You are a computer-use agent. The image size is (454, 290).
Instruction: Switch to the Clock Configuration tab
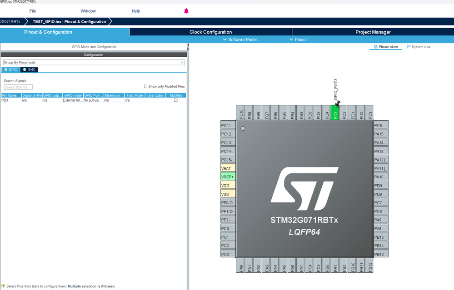210,32
